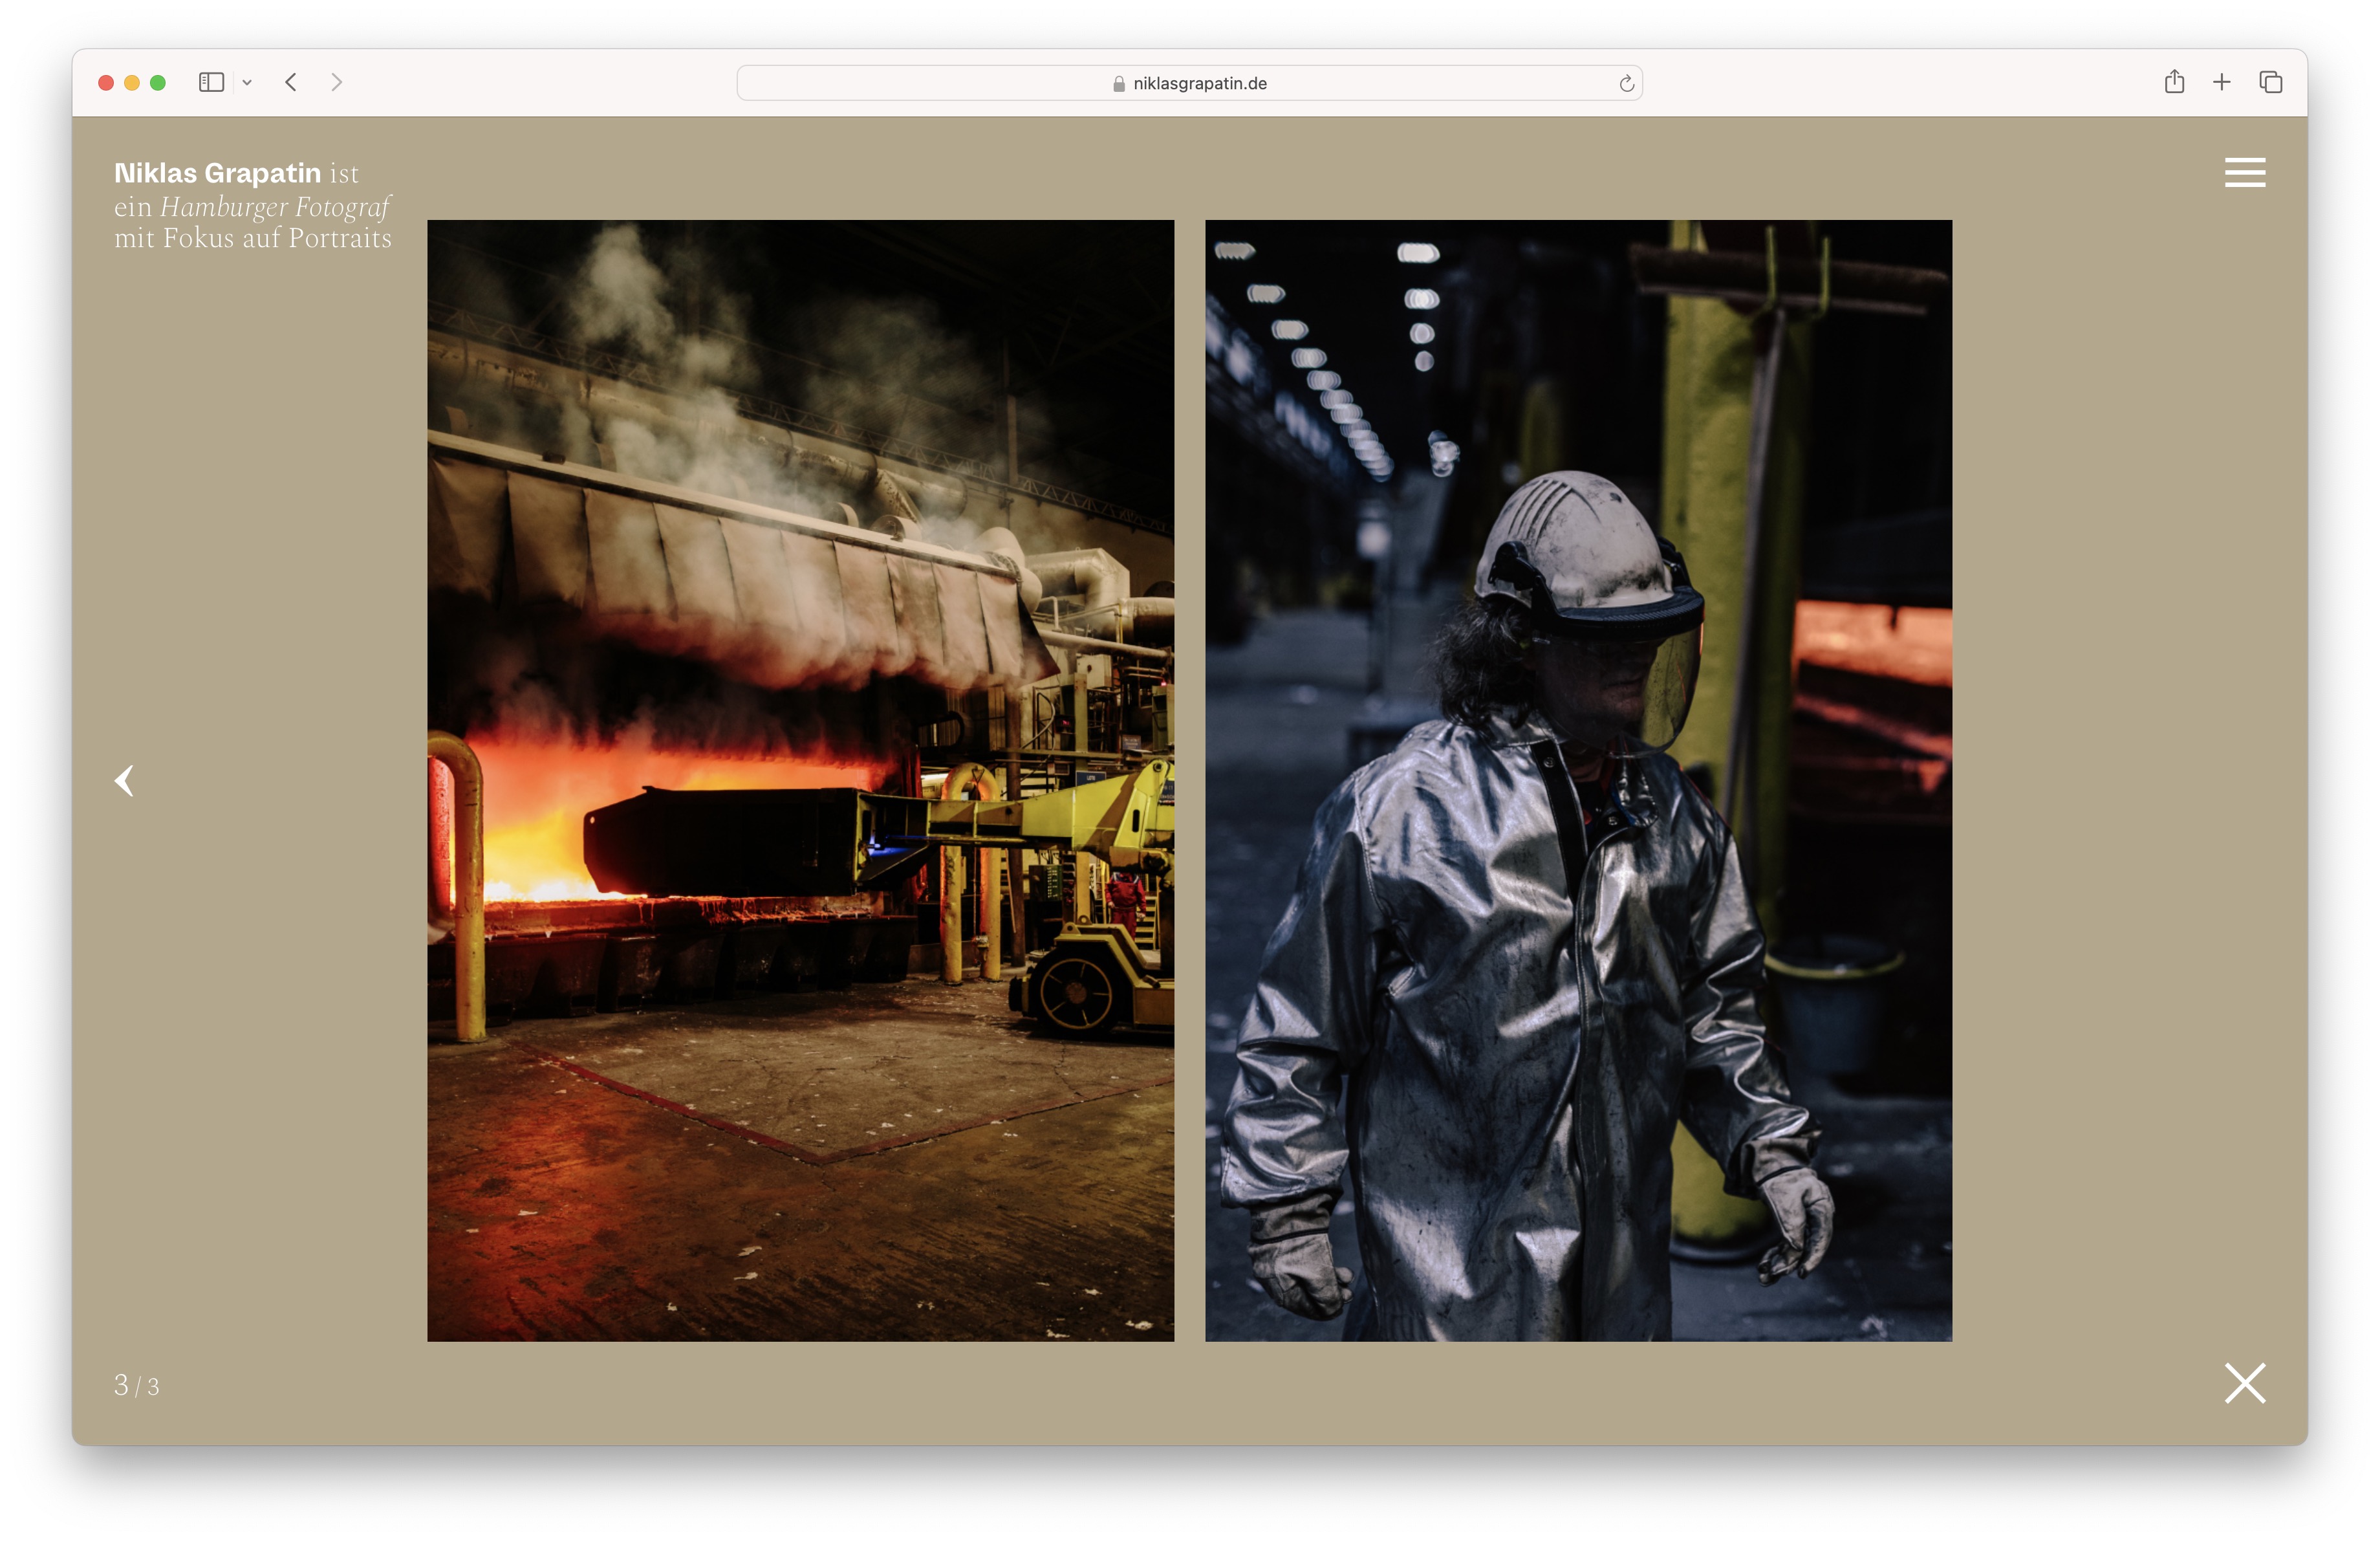Open a new tab with the plus icon

coord(2222,82)
